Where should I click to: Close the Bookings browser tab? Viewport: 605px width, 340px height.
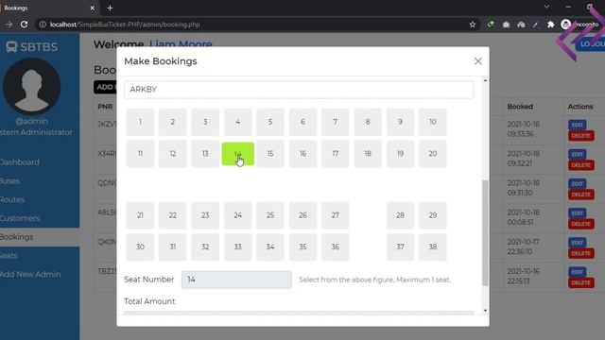tap(93, 8)
